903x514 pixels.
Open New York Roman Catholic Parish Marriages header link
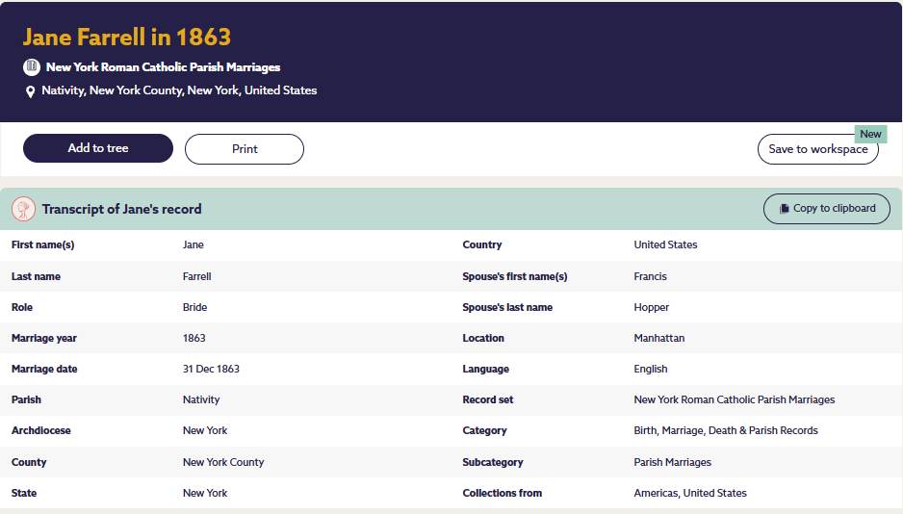tap(163, 67)
